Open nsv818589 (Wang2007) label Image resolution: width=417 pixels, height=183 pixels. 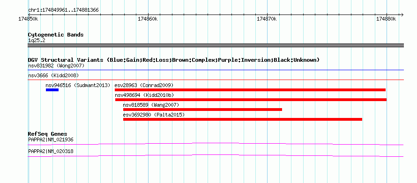(151, 105)
